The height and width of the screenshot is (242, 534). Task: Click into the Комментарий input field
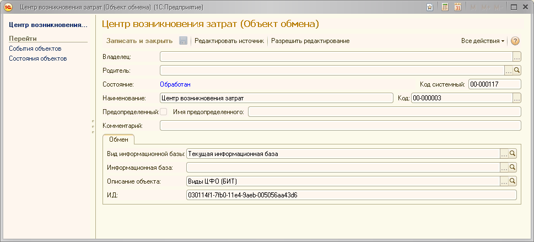[x=339, y=126]
